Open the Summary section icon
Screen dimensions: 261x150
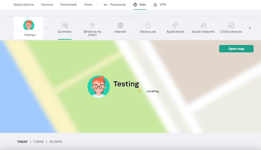pyautogui.click(x=65, y=25)
